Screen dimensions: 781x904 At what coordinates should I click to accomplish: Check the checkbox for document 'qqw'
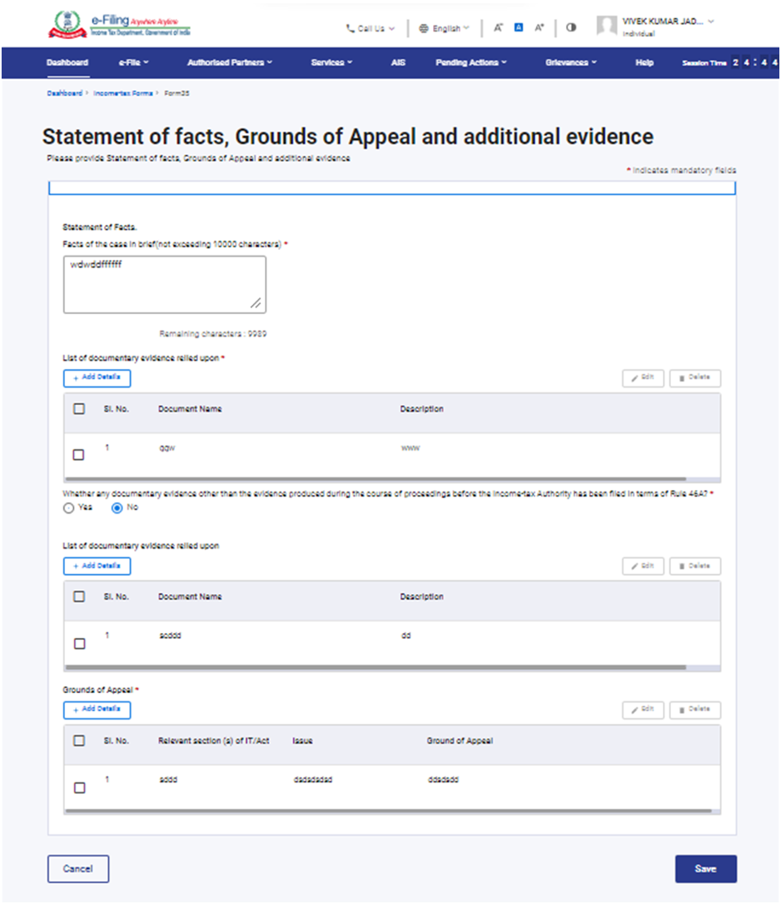79,454
